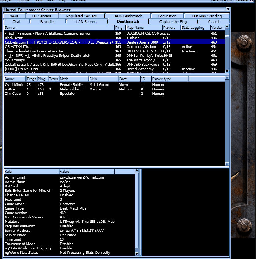Select the BlackHeart server

click(114, 38)
